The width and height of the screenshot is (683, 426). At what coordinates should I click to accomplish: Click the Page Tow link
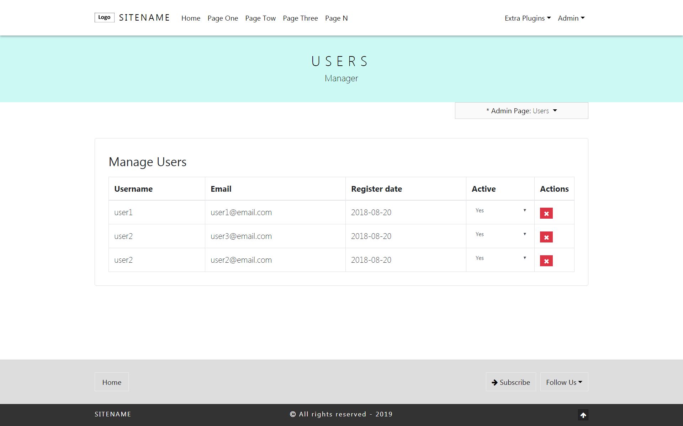tap(260, 18)
